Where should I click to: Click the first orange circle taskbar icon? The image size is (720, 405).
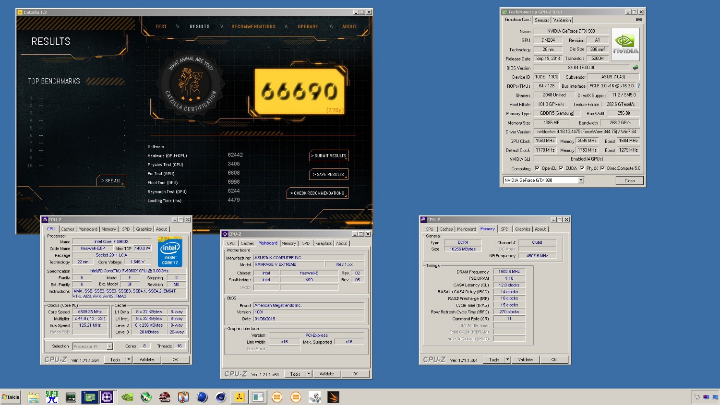coord(277,397)
